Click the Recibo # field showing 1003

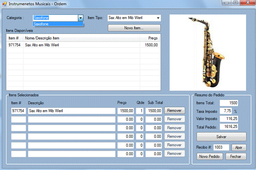[x=221, y=148]
